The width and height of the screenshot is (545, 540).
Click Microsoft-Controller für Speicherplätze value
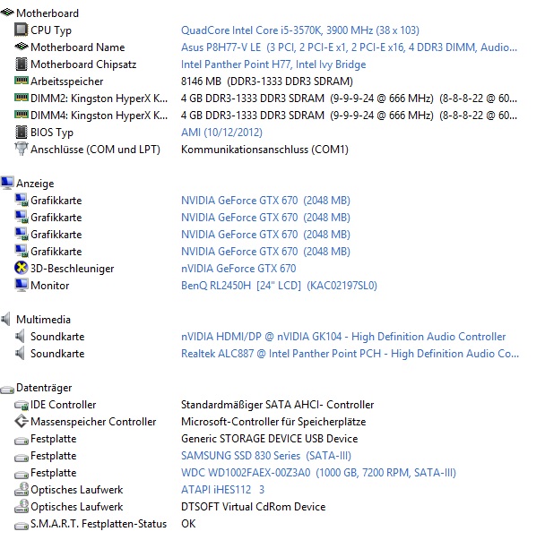click(x=273, y=422)
